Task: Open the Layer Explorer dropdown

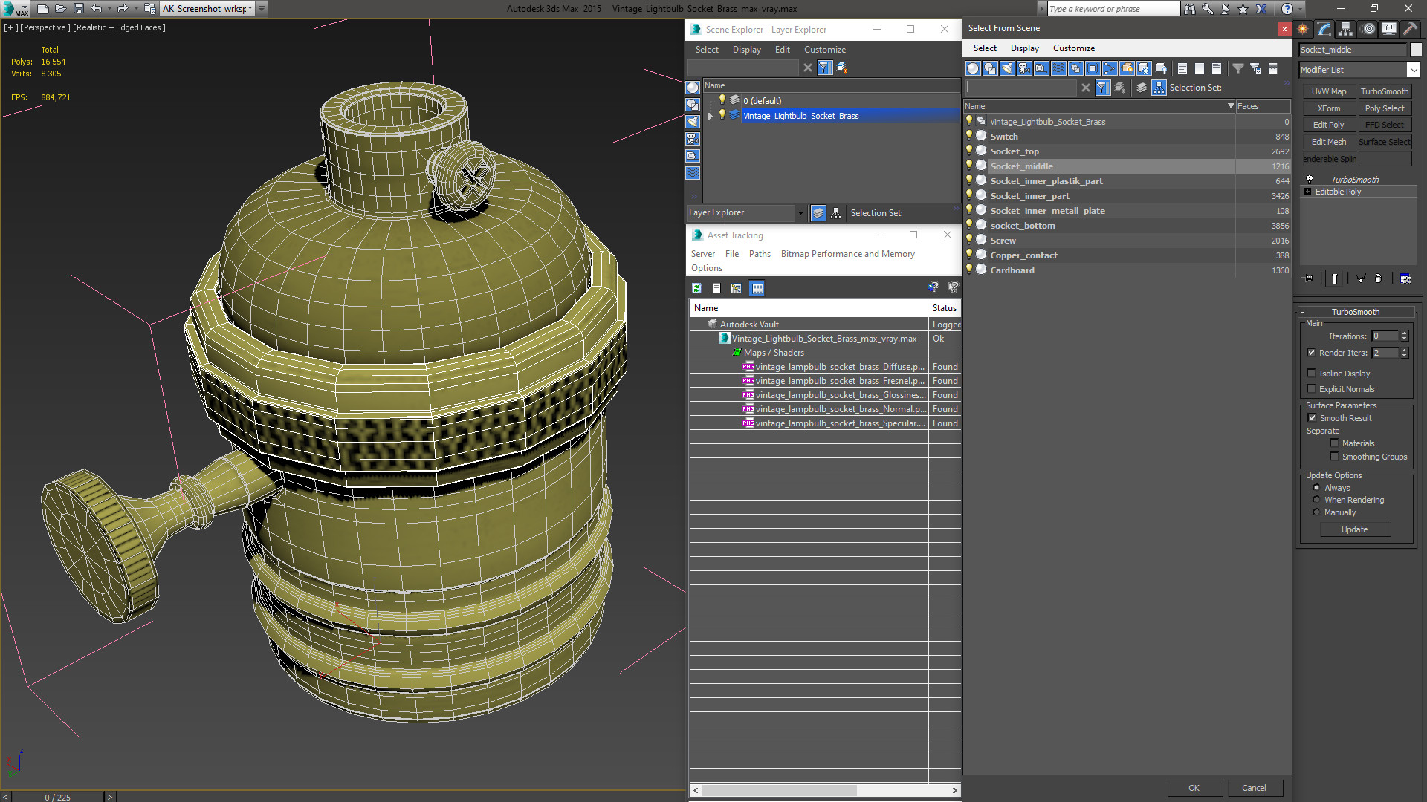Action: (x=746, y=213)
